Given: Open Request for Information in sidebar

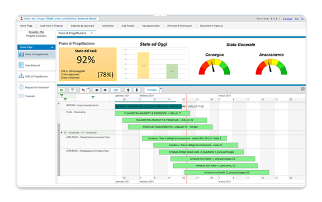Looking at the screenshot, I should 36,88.
